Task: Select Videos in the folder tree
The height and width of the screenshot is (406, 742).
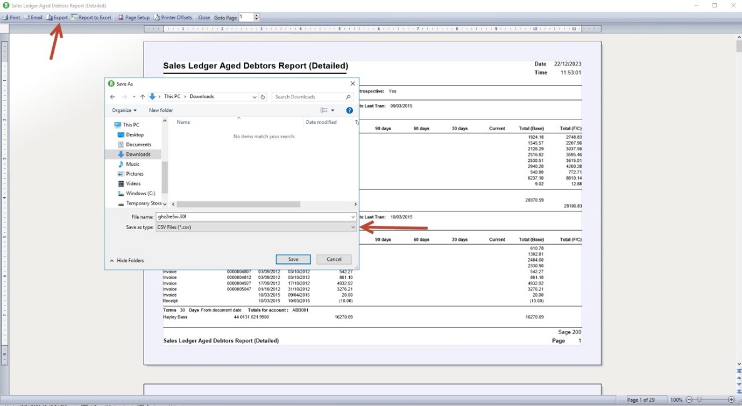Action: [129, 183]
